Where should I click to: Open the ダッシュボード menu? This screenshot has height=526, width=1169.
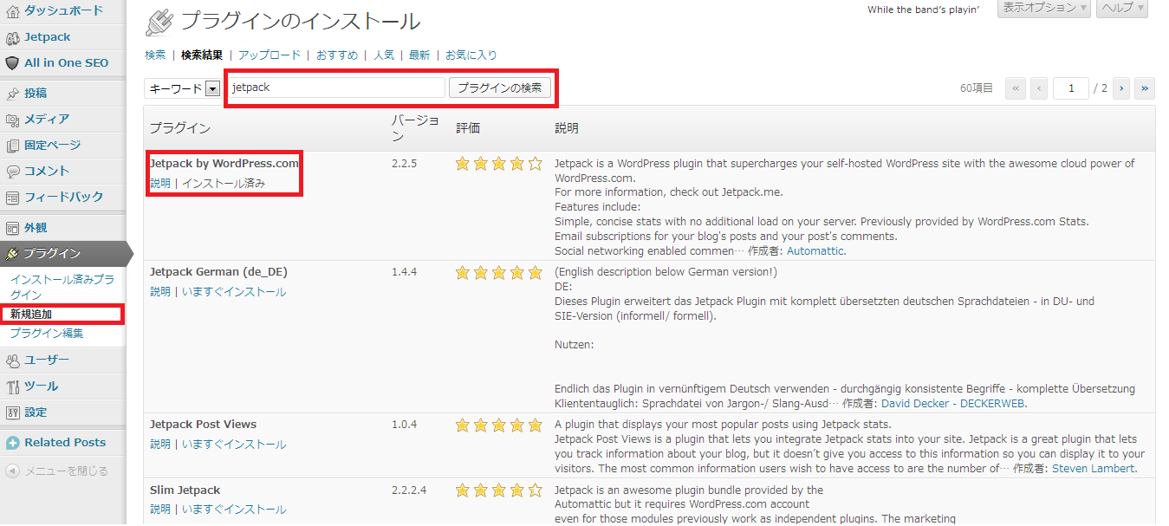click(64, 11)
